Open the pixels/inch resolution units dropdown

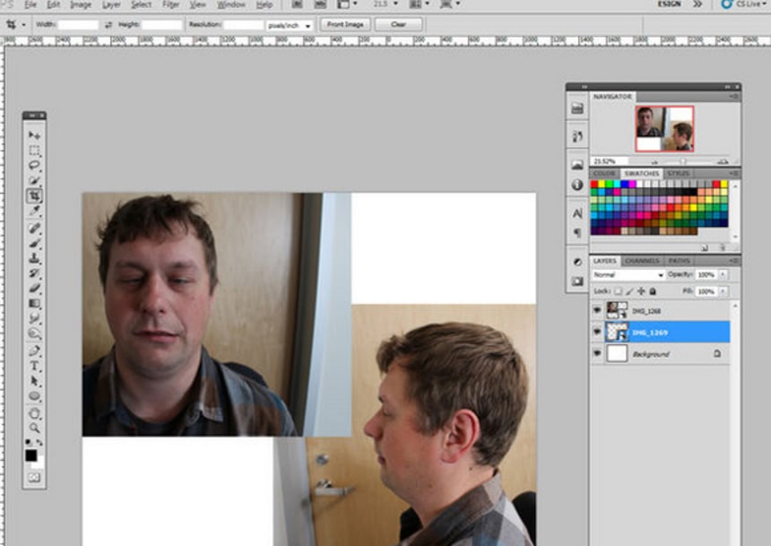[290, 25]
